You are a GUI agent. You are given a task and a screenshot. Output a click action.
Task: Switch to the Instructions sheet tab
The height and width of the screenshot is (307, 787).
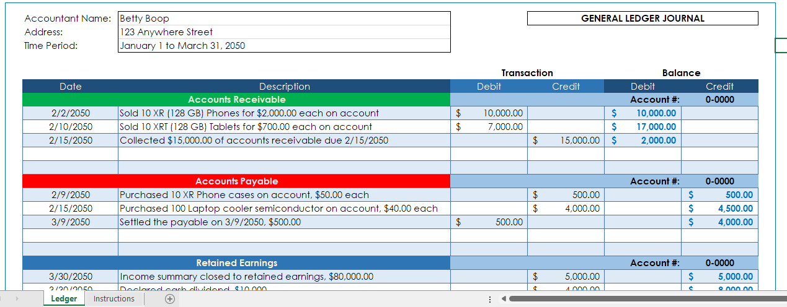click(114, 299)
